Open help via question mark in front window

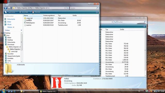97,12
